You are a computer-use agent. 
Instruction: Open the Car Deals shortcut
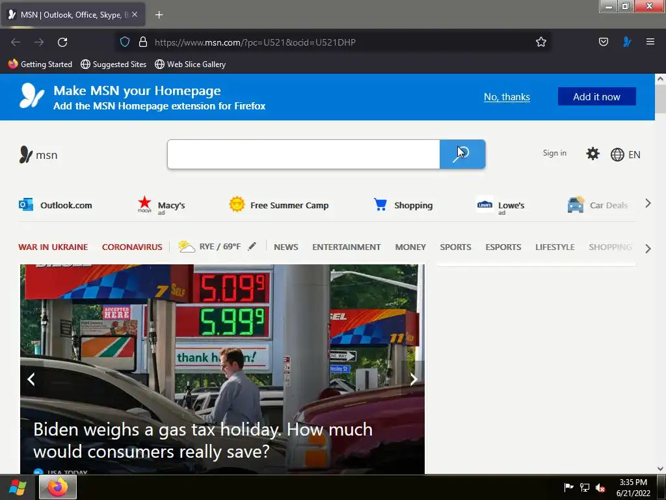[597, 205]
